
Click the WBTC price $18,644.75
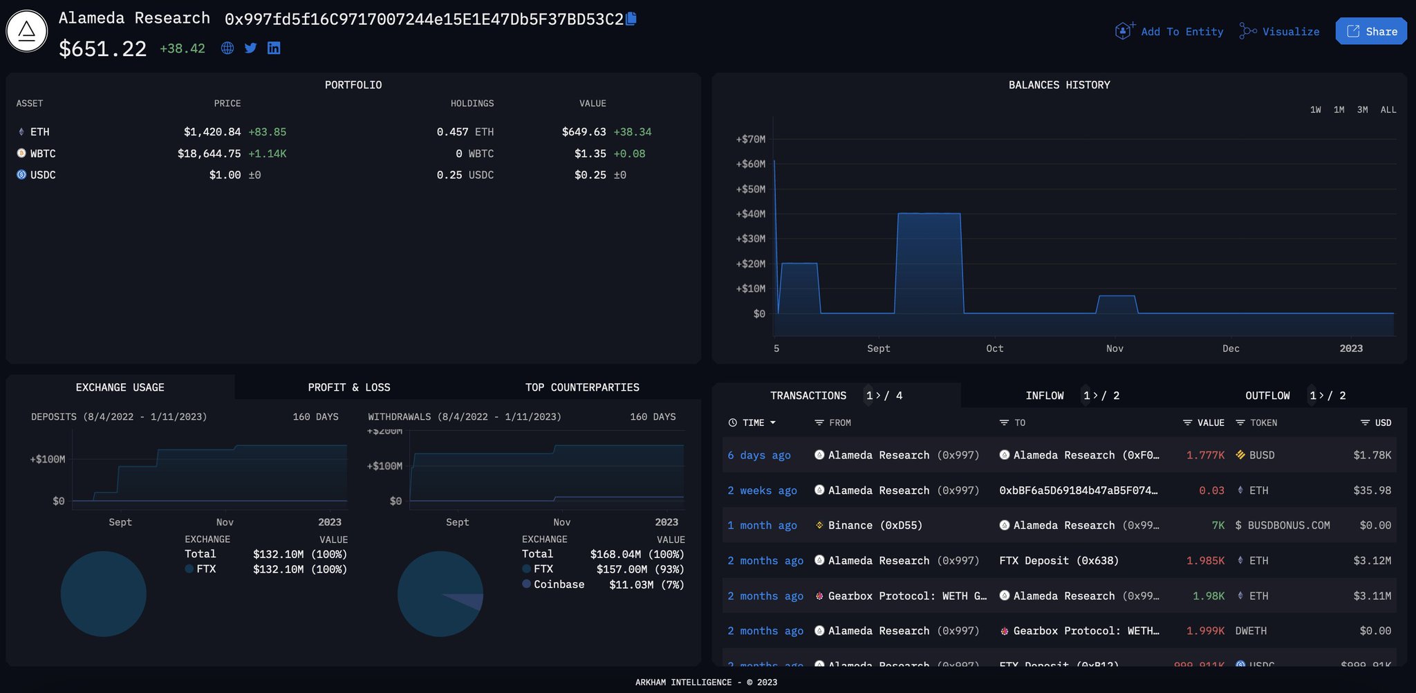pos(209,154)
